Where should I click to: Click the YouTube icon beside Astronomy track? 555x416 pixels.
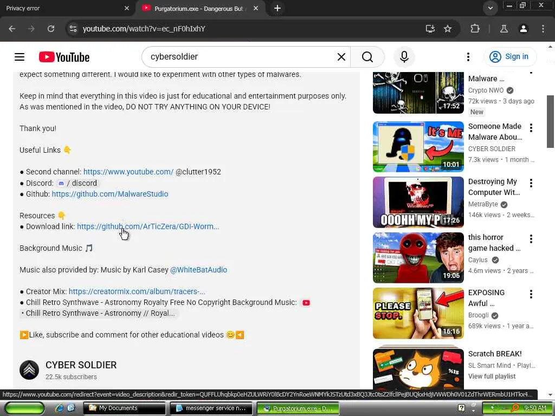[306, 303]
